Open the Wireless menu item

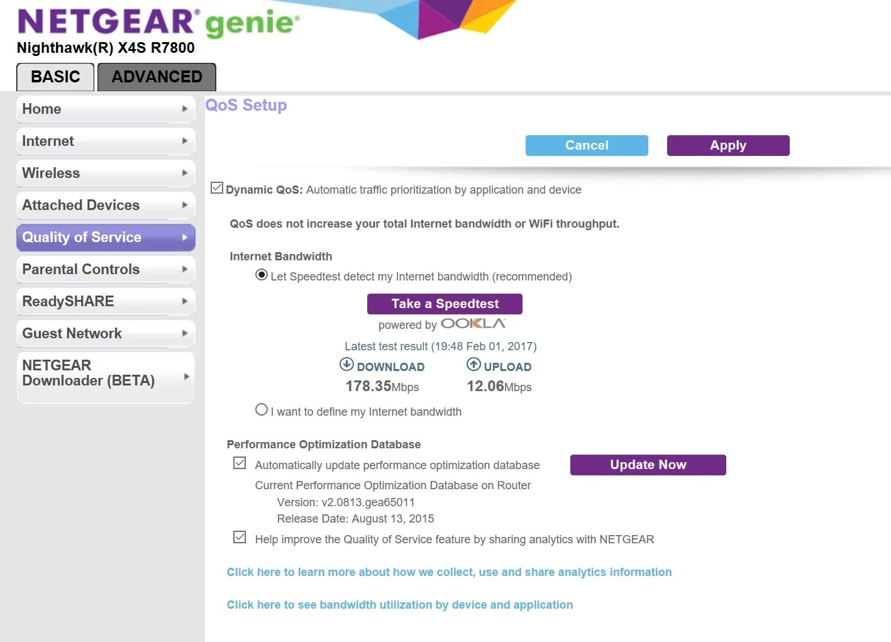(x=106, y=173)
